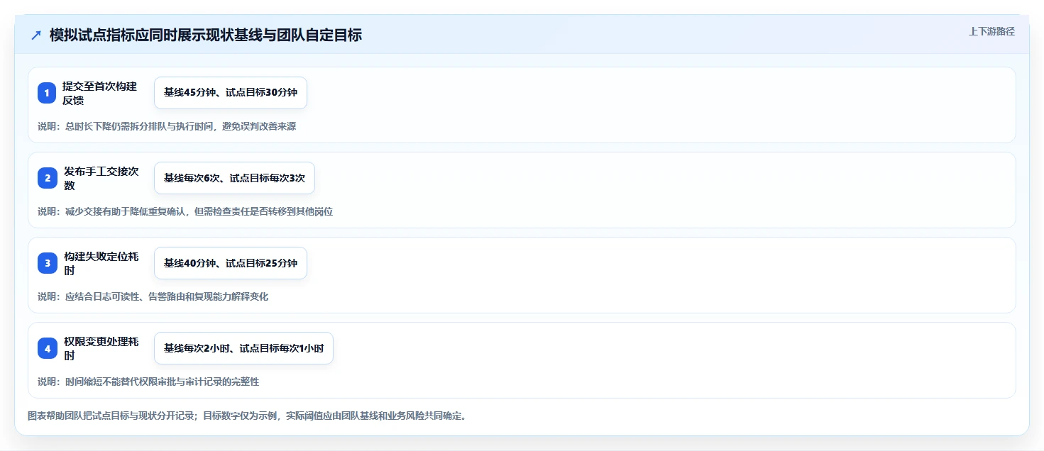Viewport: 1044px width, 451px height.
Task: Click the 提交至首次构建反馈 metric label
Action: 100,93
